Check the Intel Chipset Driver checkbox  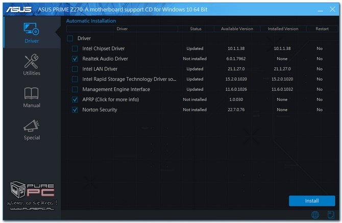75,48
